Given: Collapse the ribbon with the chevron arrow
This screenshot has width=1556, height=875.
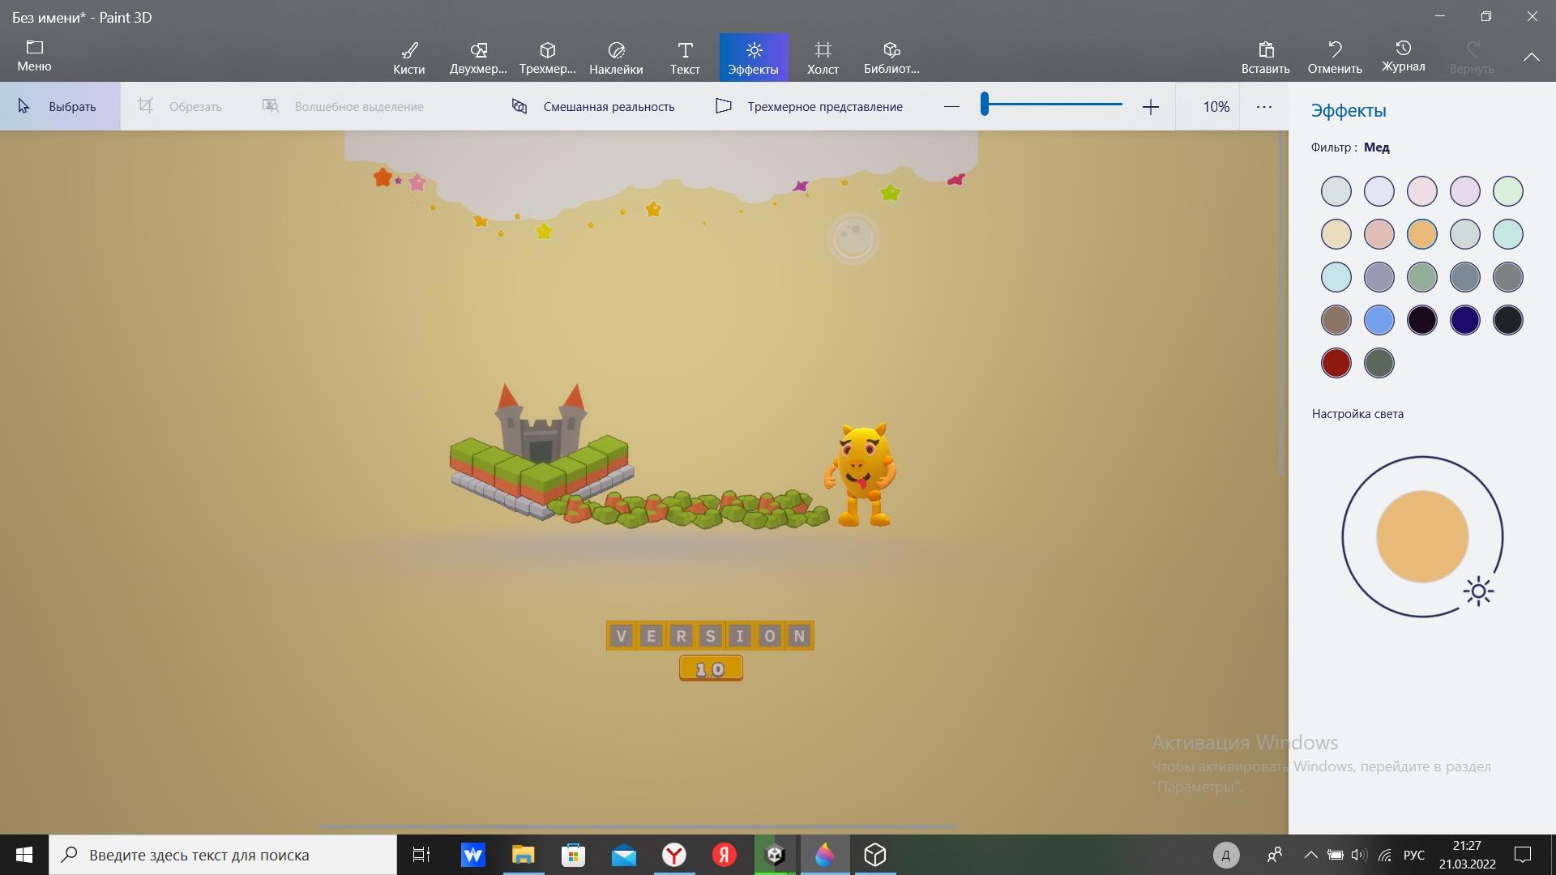Looking at the screenshot, I should [1531, 57].
